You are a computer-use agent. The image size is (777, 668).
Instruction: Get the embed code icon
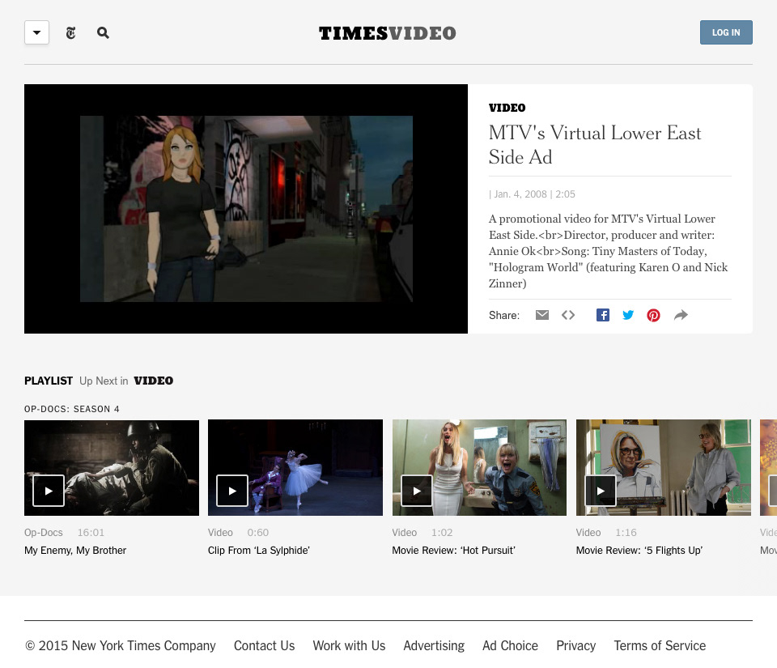tap(568, 315)
